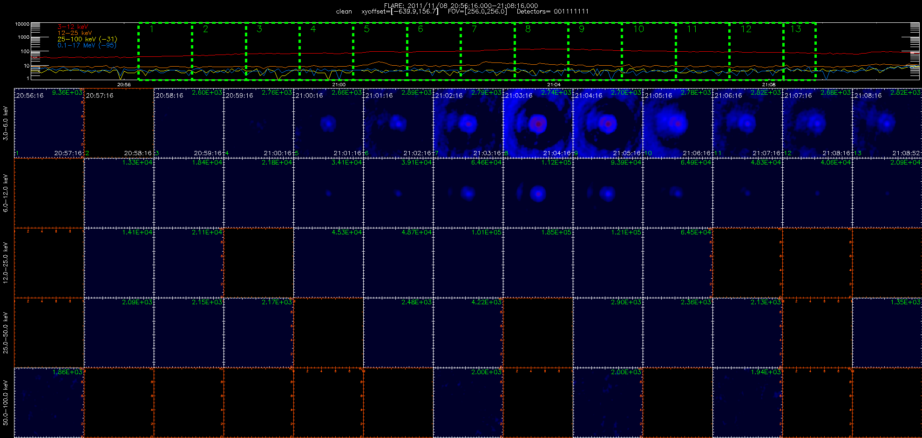Select the 6.0-12.0 keV image with peak 1.12E+05
This screenshot has height=438, width=922.
point(538,193)
